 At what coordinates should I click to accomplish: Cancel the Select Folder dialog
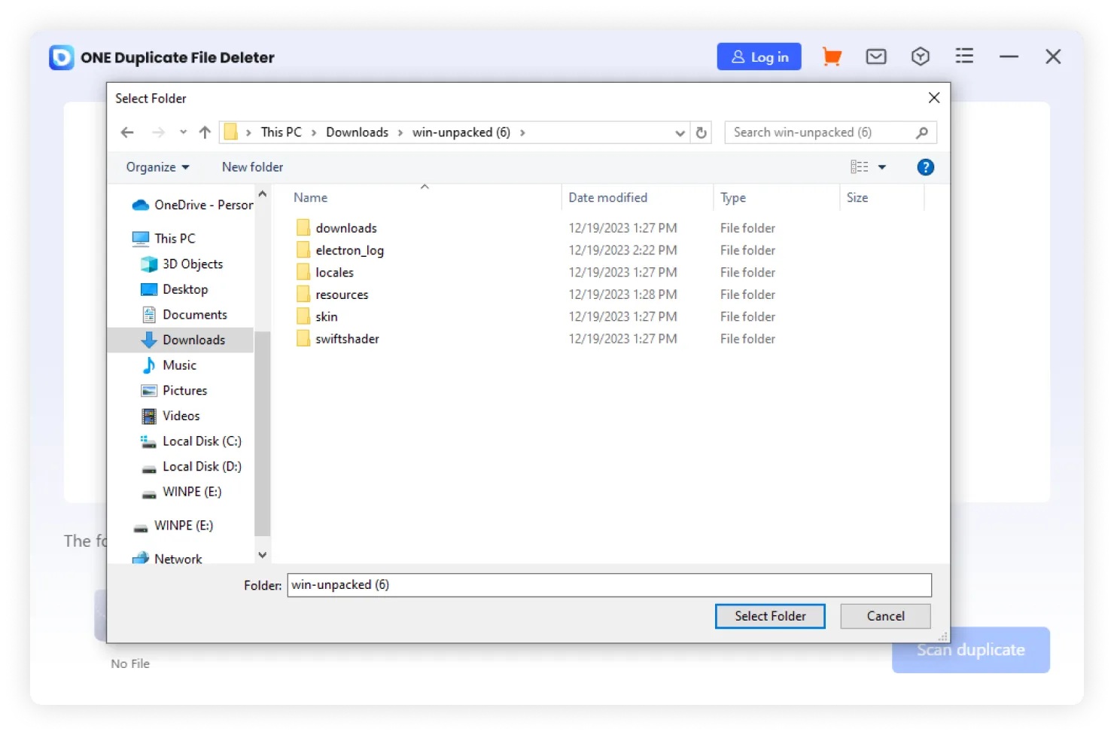pos(885,616)
